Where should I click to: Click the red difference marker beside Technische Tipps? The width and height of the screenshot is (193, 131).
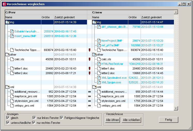coord(90,50)
